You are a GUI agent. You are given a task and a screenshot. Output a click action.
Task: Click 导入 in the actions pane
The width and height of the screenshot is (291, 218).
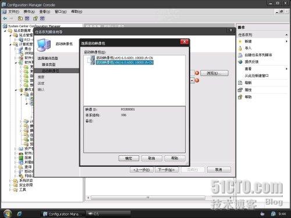248,48
